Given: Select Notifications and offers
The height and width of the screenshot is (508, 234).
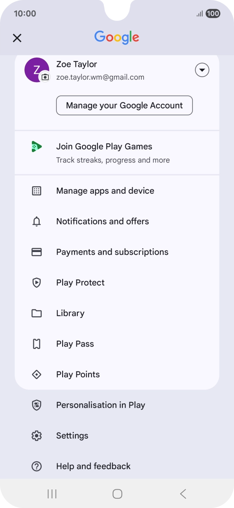Looking at the screenshot, I should coord(102,222).
